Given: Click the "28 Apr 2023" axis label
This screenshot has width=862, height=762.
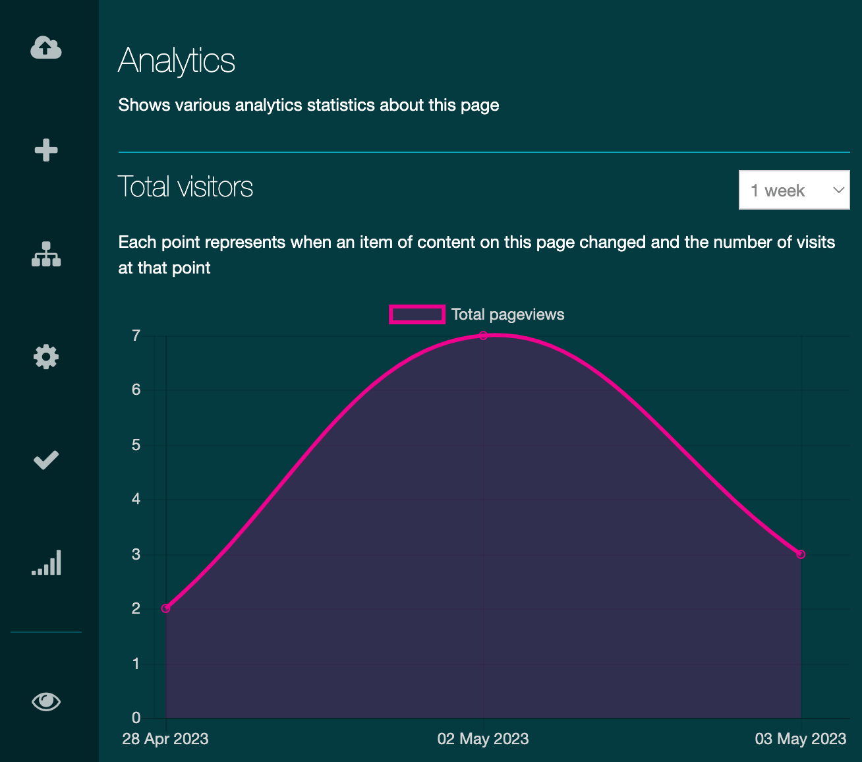Looking at the screenshot, I should [165, 738].
